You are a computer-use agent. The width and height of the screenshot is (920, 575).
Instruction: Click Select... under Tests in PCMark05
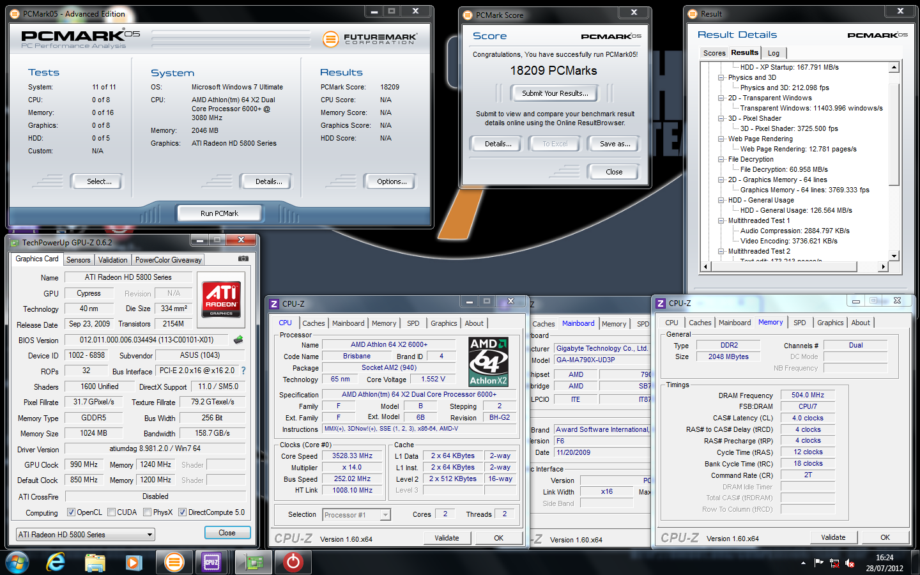click(x=99, y=181)
